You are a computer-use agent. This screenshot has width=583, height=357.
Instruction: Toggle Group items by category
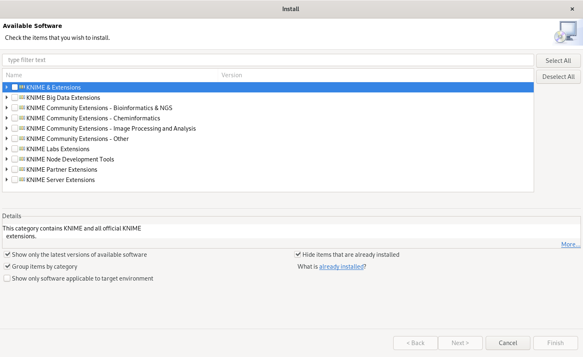(7, 266)
